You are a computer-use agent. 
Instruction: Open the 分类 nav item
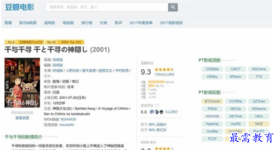(x=104, y=23)
